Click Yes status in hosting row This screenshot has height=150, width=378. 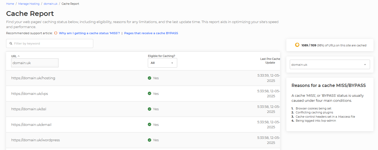click(156, 78)
